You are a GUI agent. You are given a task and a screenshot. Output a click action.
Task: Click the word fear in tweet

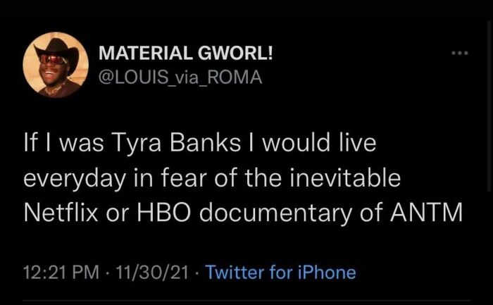pyautogui.click(x=185, y=178)
